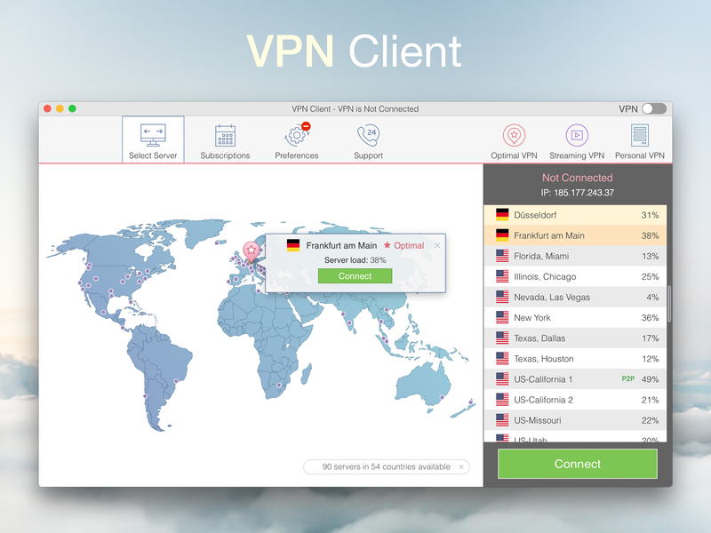Image resolution: width=711 pixels, height=533 pixels.
Task: Open the Select Server monitor icon
Action: tap(153, 135)
